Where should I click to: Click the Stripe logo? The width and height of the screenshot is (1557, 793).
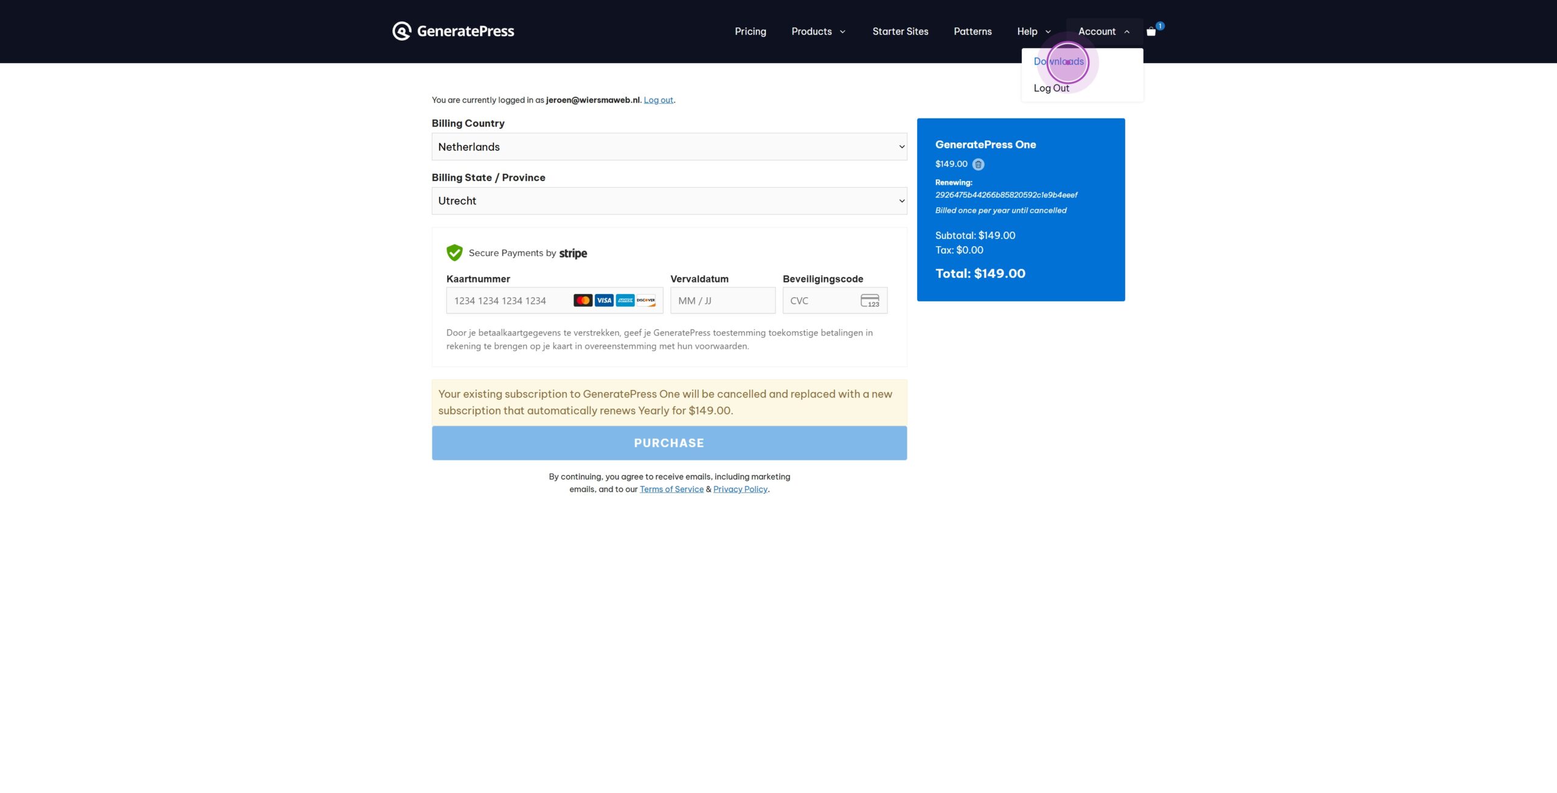[x=573, y=253]
